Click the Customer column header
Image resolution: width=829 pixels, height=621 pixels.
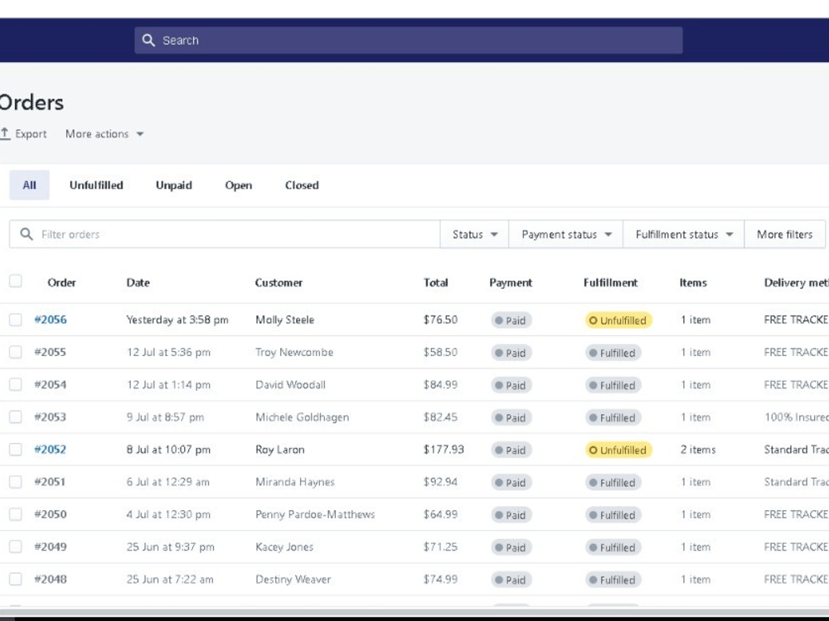[x=279, y=282]
